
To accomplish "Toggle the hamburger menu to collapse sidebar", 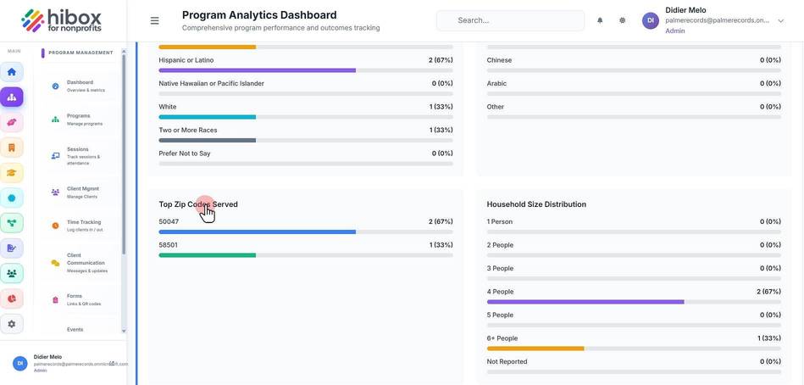I will pyautogui.click(x=154, y=20).
